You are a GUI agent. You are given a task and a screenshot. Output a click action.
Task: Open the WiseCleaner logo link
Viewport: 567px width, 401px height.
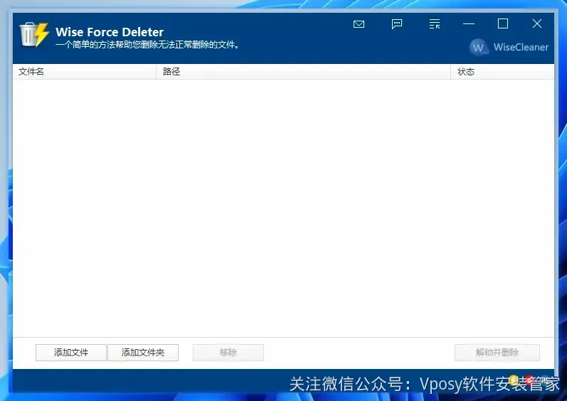pos(509,48)
